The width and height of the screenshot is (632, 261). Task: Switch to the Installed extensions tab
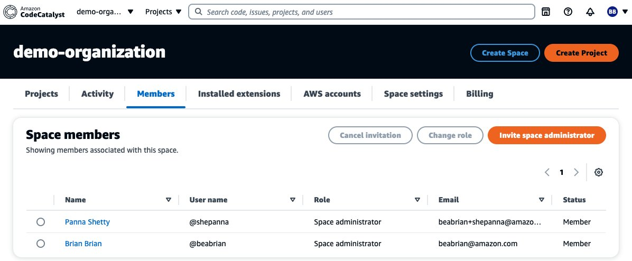point(239,94)
